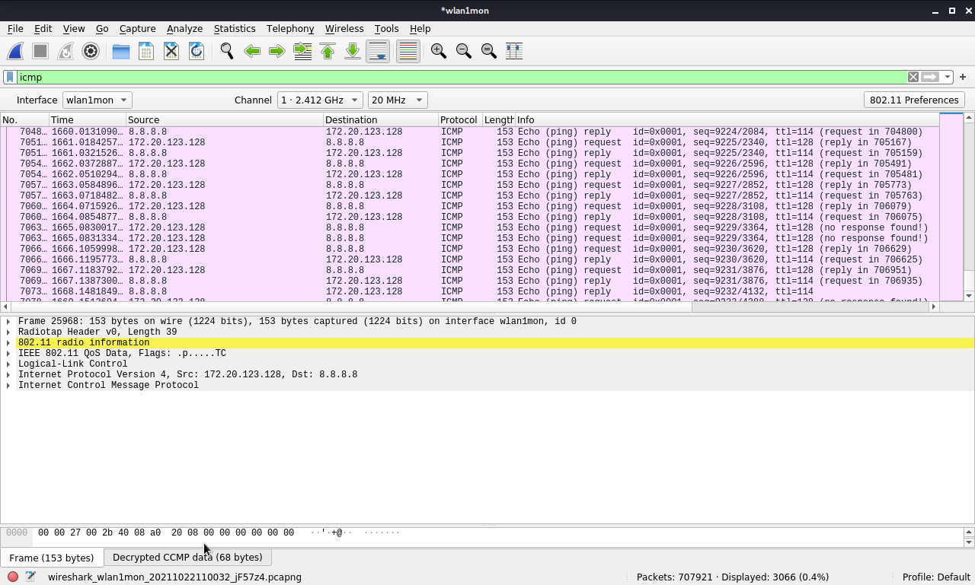The image size is (975, 585).
Task: Switch to Decrypted CCMP data tab
Action: [187, 557]
